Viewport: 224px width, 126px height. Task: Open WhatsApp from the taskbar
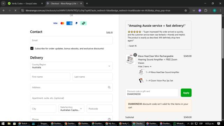pyautogui.click(x=179, y=124)
